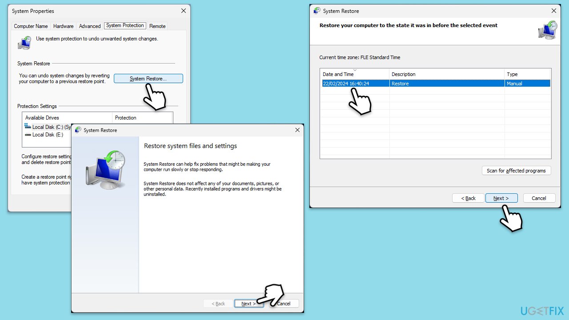Click Next in the restore point selection window

501,198
